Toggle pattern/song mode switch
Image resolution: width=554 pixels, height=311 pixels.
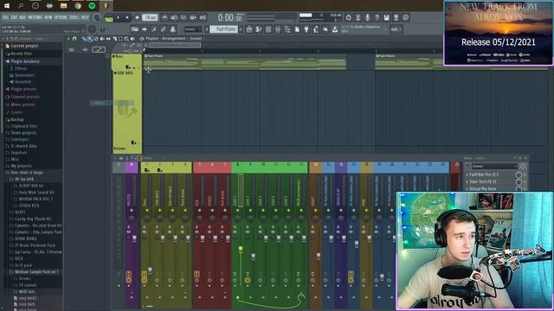[x=109, y=19]
